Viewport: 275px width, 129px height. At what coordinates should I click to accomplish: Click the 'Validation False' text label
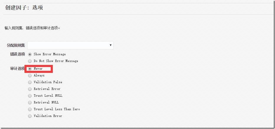[48, 82]
